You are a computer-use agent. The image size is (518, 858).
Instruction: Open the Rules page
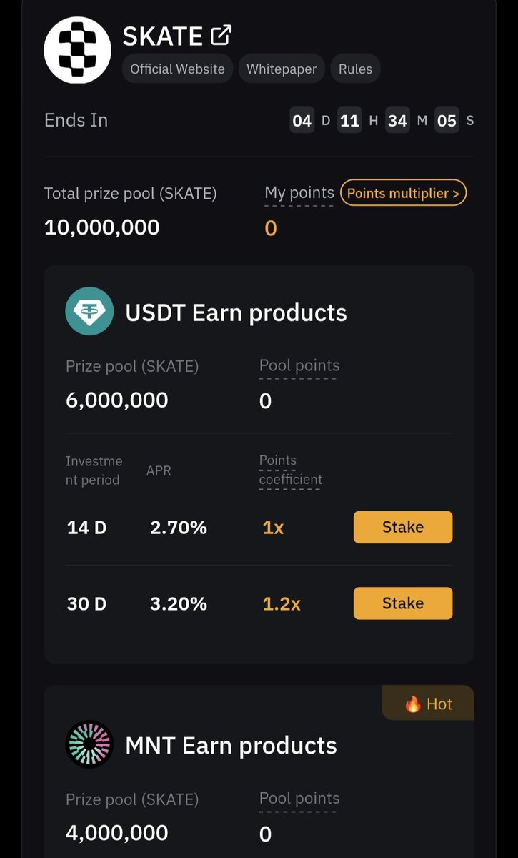tap(355, 69)
